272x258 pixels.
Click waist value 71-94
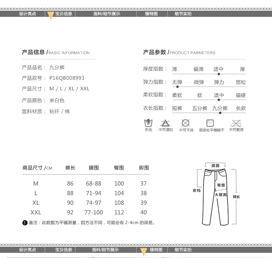tap(94, 193)
